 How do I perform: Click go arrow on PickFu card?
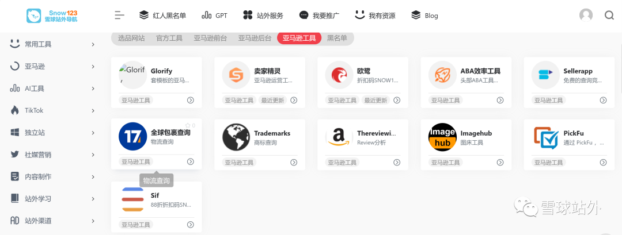pos(604,162)
